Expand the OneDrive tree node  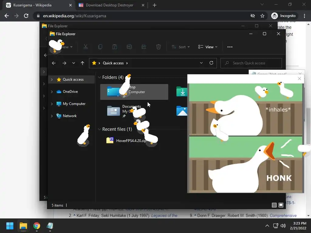tap(52, 92)
